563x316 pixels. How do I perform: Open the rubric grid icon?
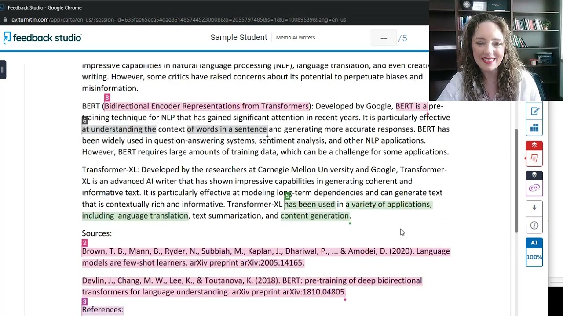pos(534,128)
